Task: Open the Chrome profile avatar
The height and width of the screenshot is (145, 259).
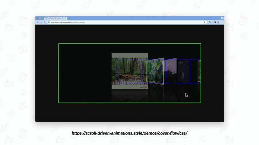Action: [219, 22]
